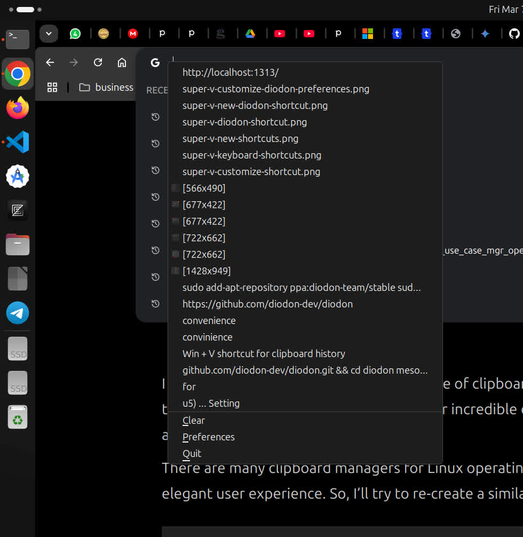Image resolution: width=523 pixels, height=537 pixels.
Task: Open the Microsoft tab
Action: (x=368, y=34)
